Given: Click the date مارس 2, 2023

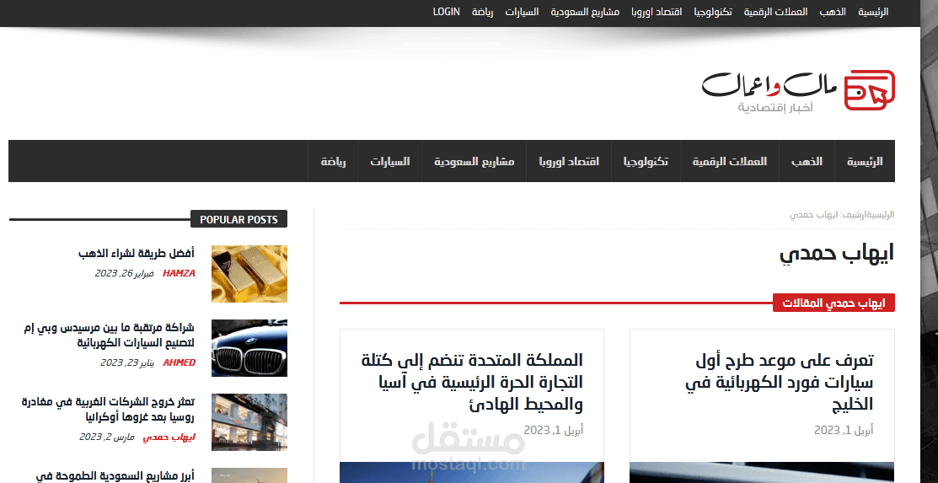Looking at the screenshot, I should tap(106, 437).
